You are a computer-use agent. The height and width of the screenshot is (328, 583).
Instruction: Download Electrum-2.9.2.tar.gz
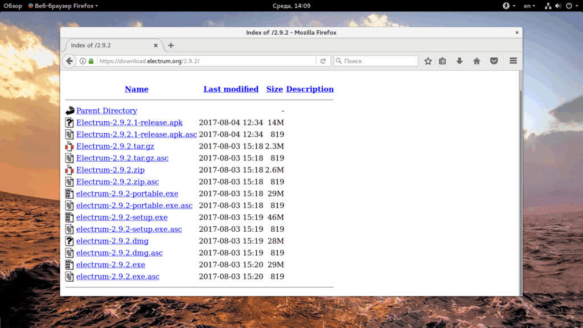point(115,146)
